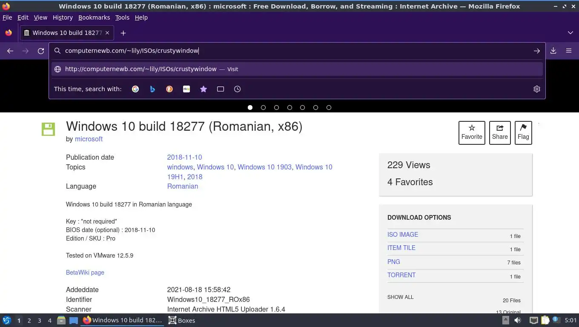This screenshot has height=327, width=579.
Task: Open a new tab
Action: 123,33
